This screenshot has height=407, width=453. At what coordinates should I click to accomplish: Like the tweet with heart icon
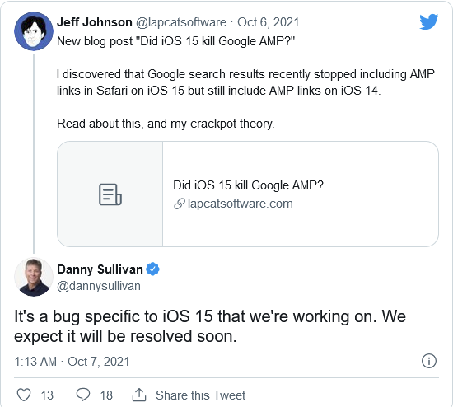24,395
